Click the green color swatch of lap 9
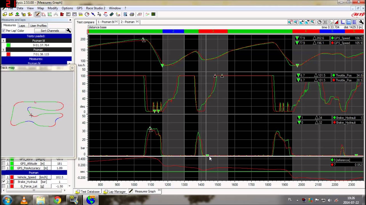Image resolution: width=366 pixels, height=205 pixels. 8,45
